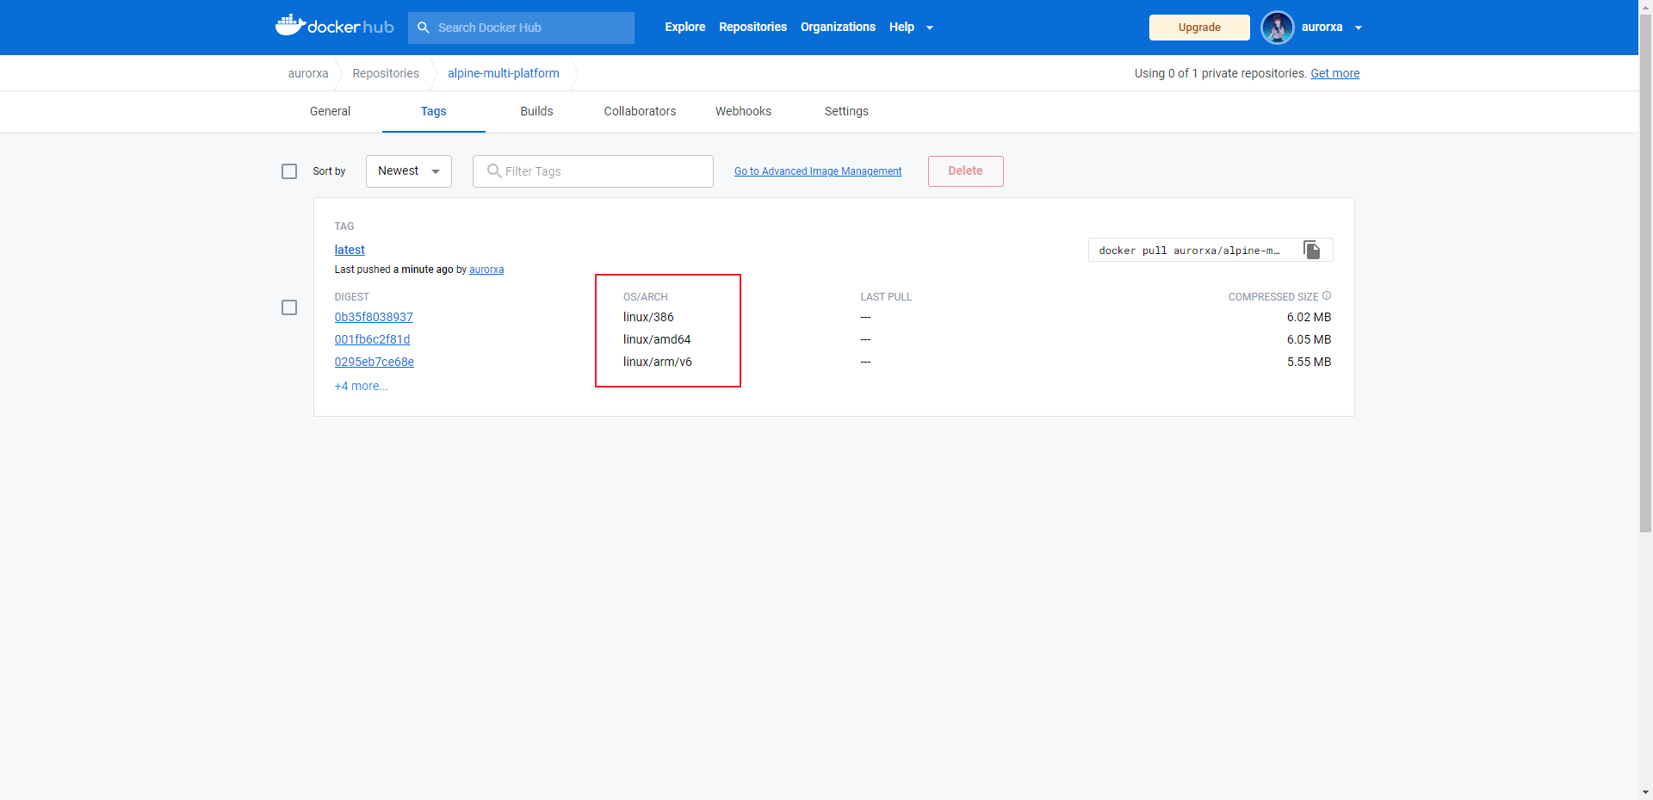Open the Collaborators tab

tap(640, 111)
